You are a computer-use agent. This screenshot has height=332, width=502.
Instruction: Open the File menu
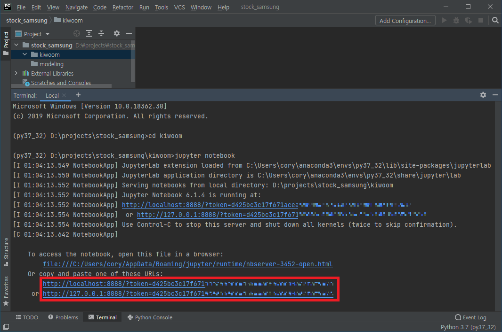pyautogui.click(x=21, y=7)
